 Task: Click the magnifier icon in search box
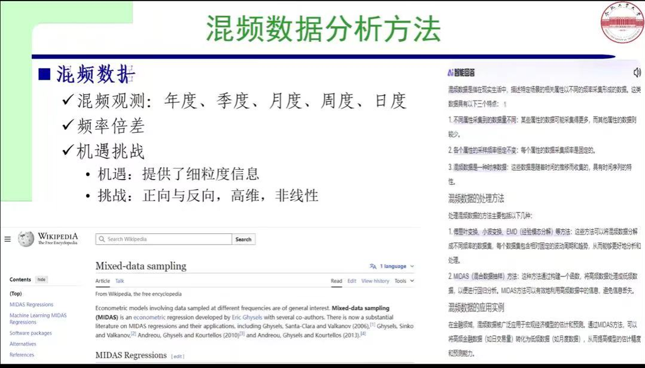102,239
